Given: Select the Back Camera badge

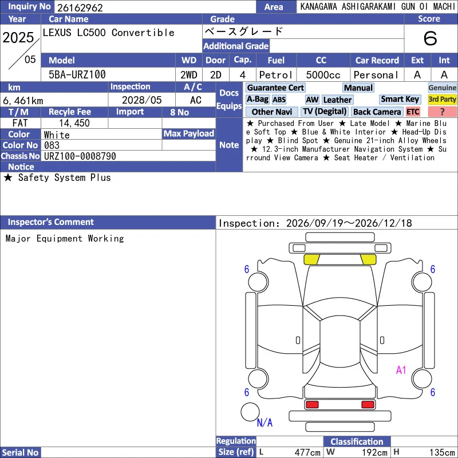Looking at the screenshot, I should click(377, 112).
